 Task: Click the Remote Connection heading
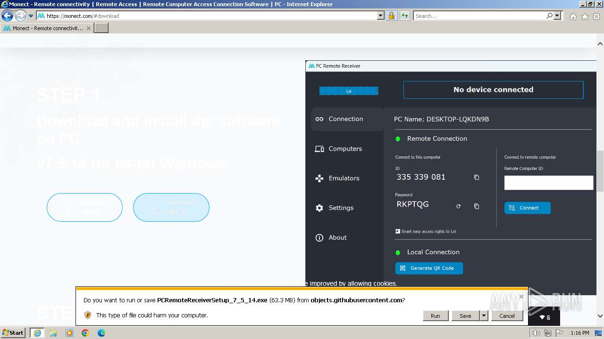tap(437, 139)
